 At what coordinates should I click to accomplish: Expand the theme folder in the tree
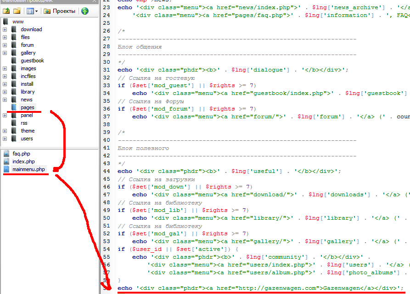point(5,131)
